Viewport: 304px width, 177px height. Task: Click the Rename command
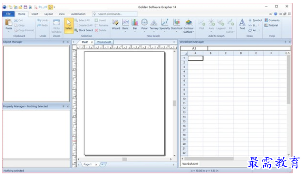[x=101, y=25]
